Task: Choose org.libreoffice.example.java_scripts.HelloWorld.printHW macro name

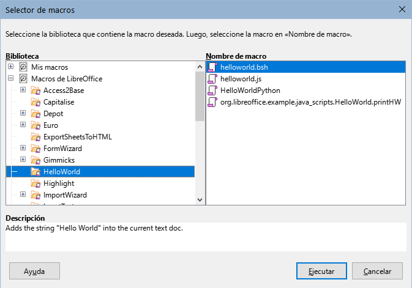Action: click(x=310, y=102)
